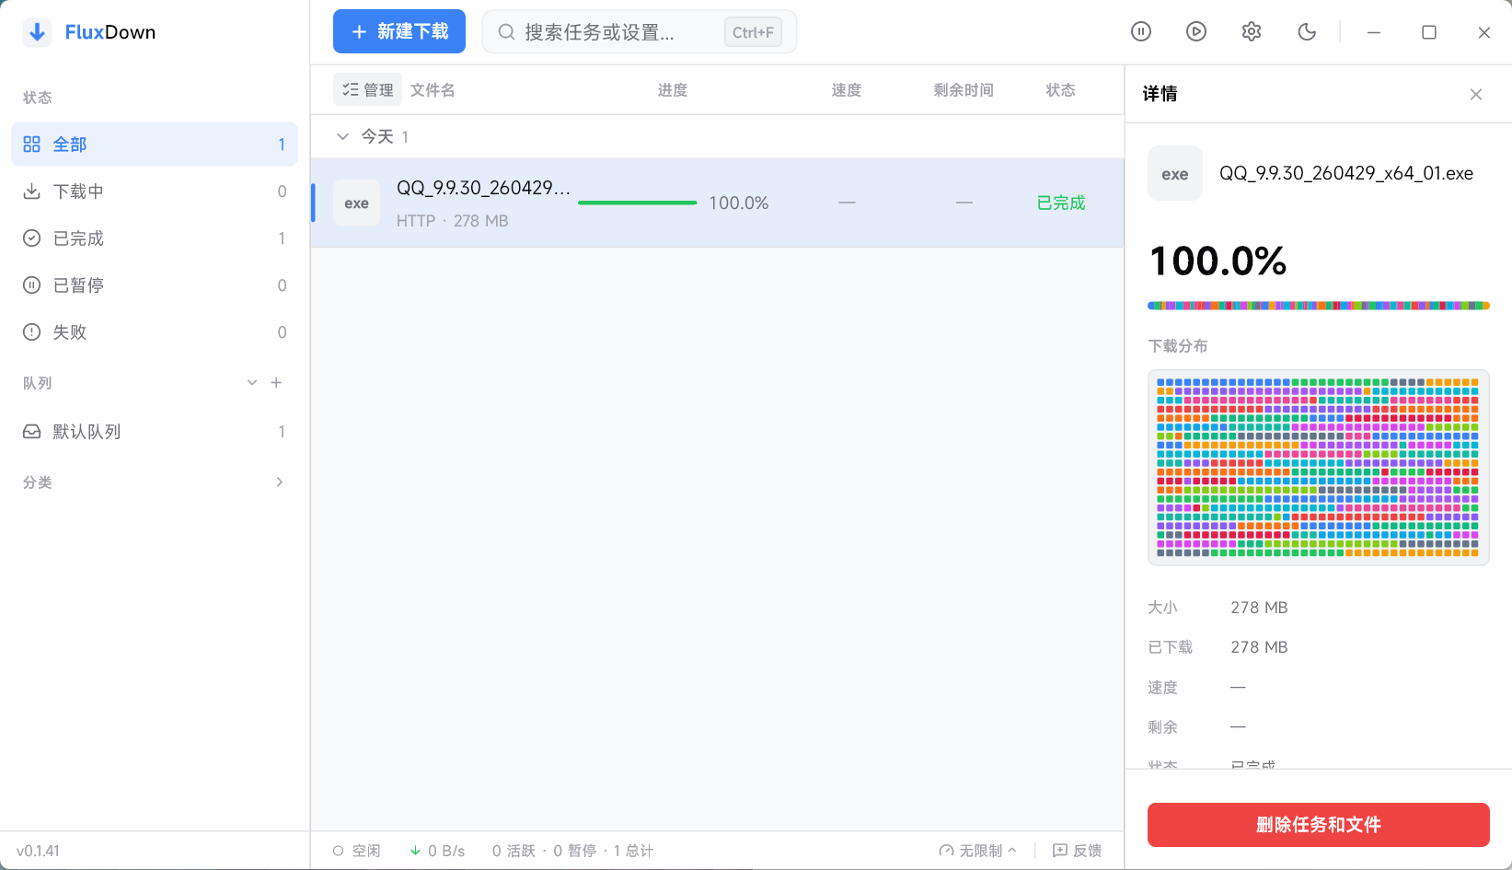Click the 反馈 feedback button
The image size is (1512, 870).
(x=1077, y=851)
